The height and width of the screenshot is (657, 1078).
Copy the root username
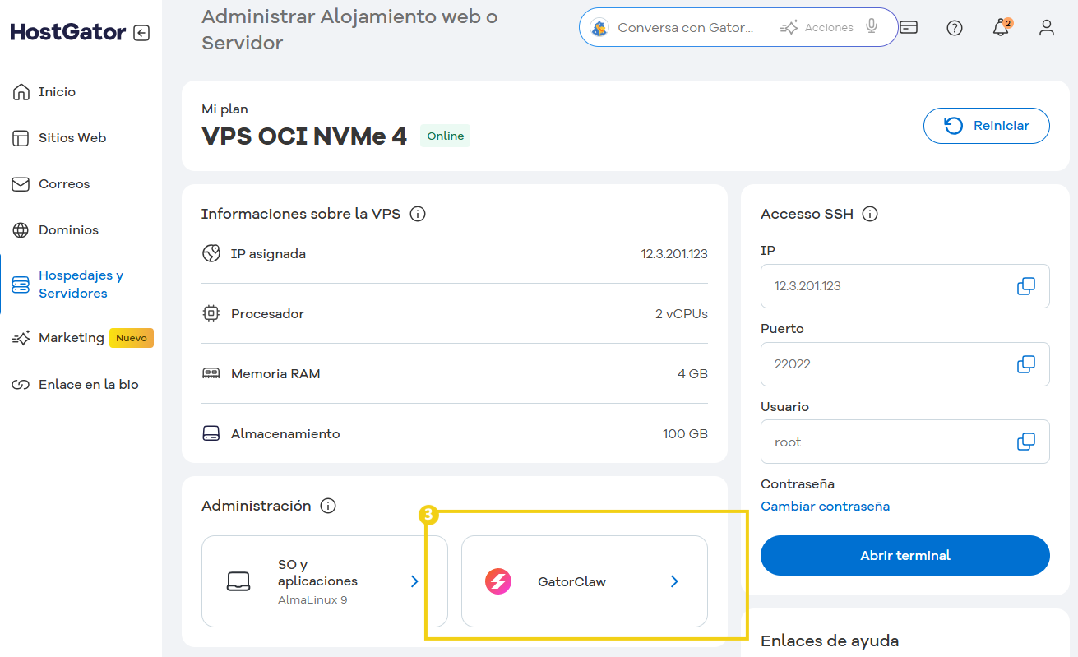[1025, 442]
